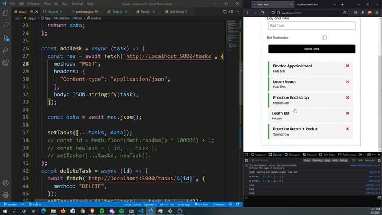Click the localhost:5000/tasks URL on line 27
This screenshot has height=215, width=382.
tap(168, 56)
